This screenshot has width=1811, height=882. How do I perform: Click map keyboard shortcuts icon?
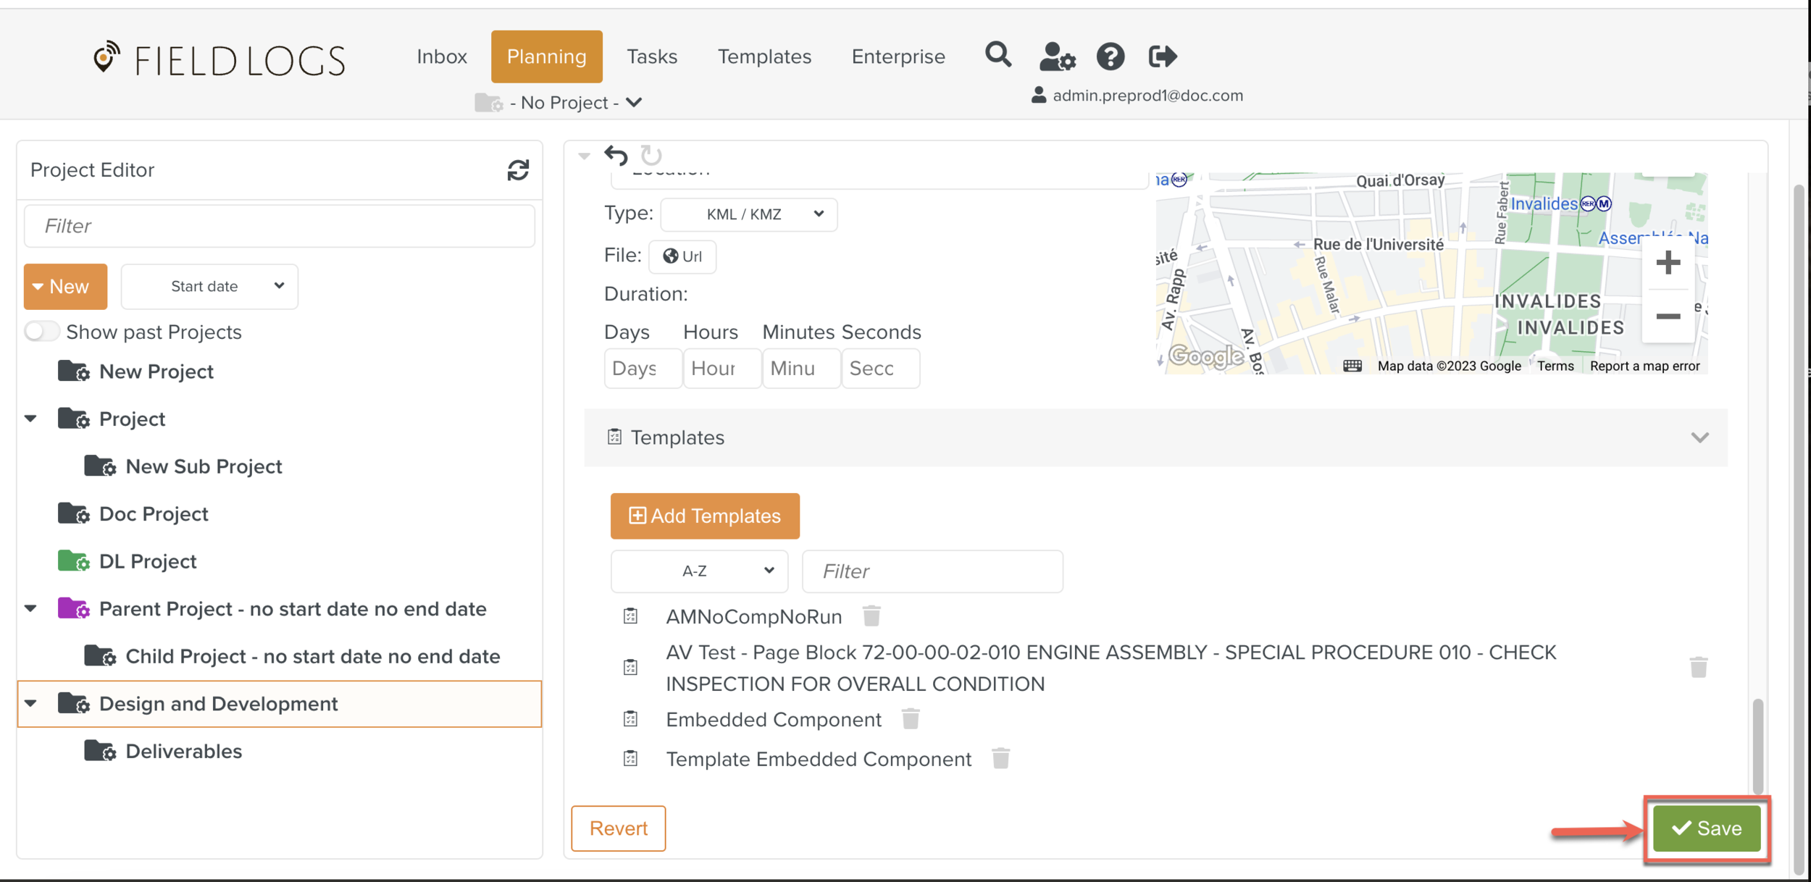click(x=1352, y=366)
